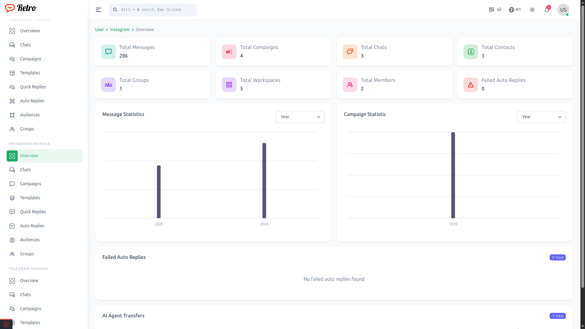Select Telegram module Overview in sidebar
The image size is (585, 329).
click(x=29, y=281)
